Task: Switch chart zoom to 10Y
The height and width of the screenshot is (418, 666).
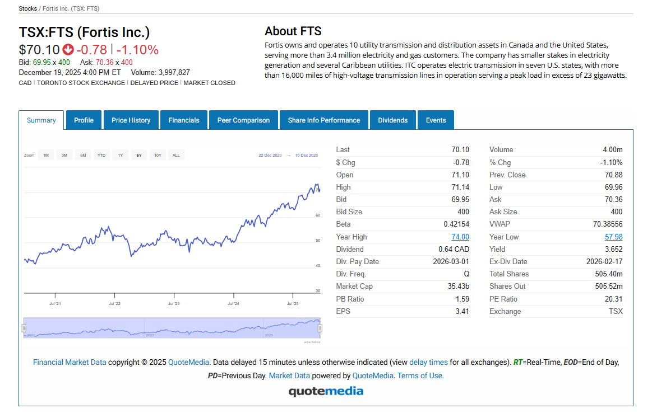Action: pos(158,155)
